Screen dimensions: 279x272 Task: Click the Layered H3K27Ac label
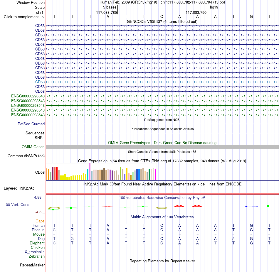pyautogui.click(x=19, y=188)
